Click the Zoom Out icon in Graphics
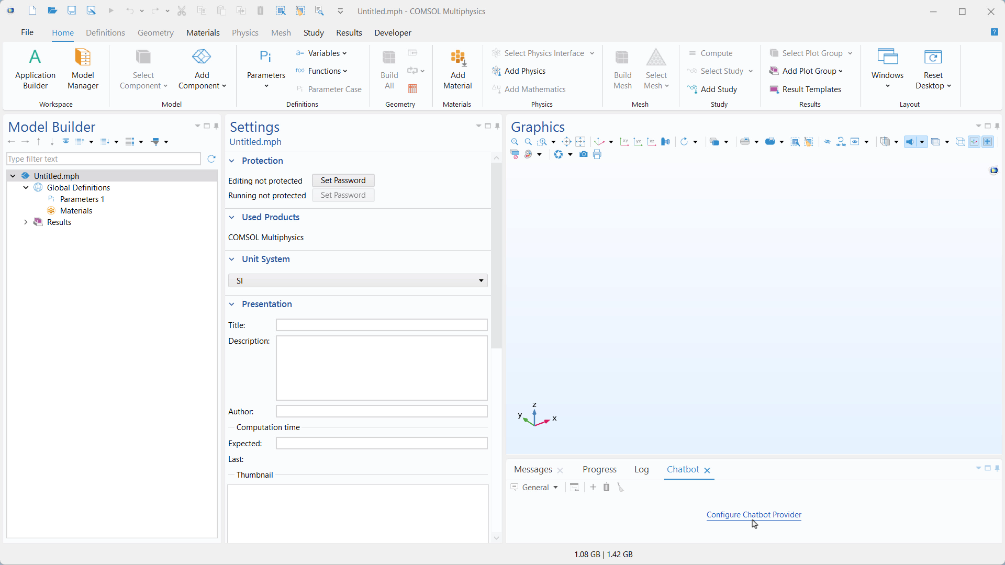 point(528,142)
